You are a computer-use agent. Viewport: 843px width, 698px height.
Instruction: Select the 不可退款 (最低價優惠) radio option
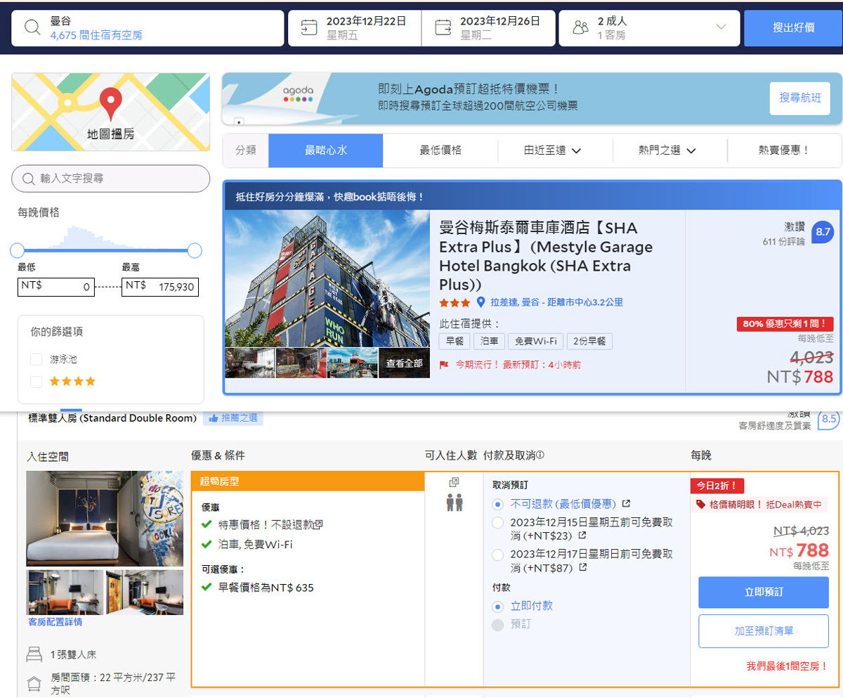click(x=498, y=504)
